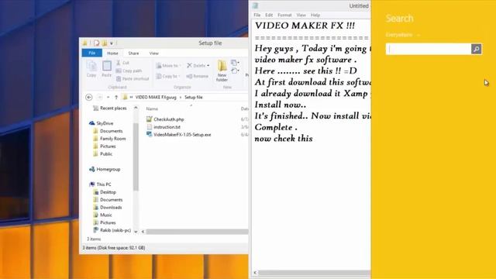Open Pictures under This PC

point(105,222)
